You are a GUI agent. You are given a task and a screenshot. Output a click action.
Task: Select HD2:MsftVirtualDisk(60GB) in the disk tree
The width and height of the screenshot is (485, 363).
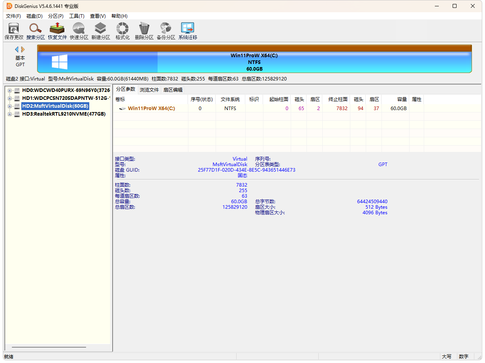tap(55, 106)
